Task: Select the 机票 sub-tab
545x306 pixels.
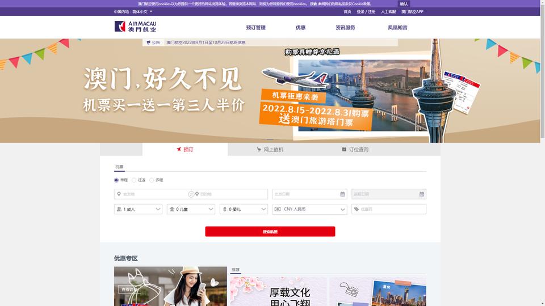Action: 119,167
